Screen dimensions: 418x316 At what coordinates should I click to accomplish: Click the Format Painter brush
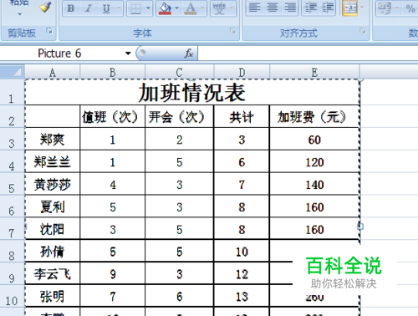pos(45,8)
